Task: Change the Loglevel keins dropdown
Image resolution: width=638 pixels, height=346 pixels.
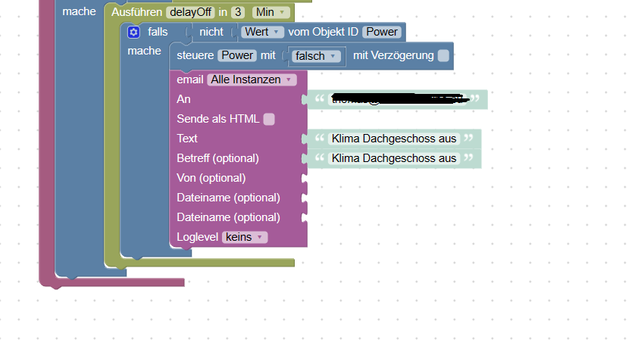Action: pos(245,237)
